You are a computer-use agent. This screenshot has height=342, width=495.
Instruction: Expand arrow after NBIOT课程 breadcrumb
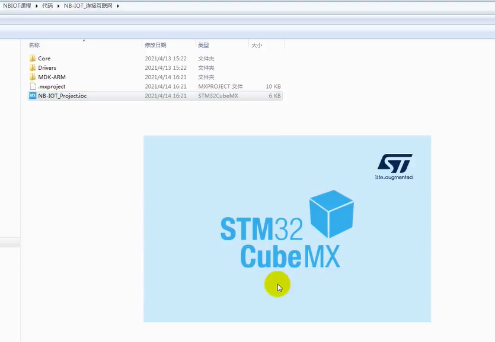[x=37, y=6]
